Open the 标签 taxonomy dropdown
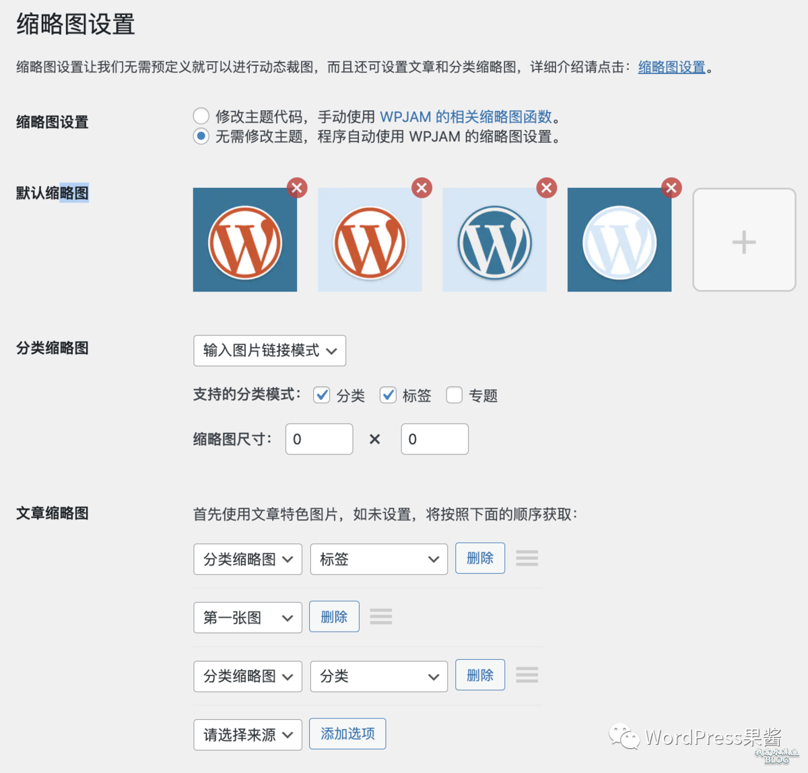This screenshot has width=808, height=773. (x=379, y=559)
